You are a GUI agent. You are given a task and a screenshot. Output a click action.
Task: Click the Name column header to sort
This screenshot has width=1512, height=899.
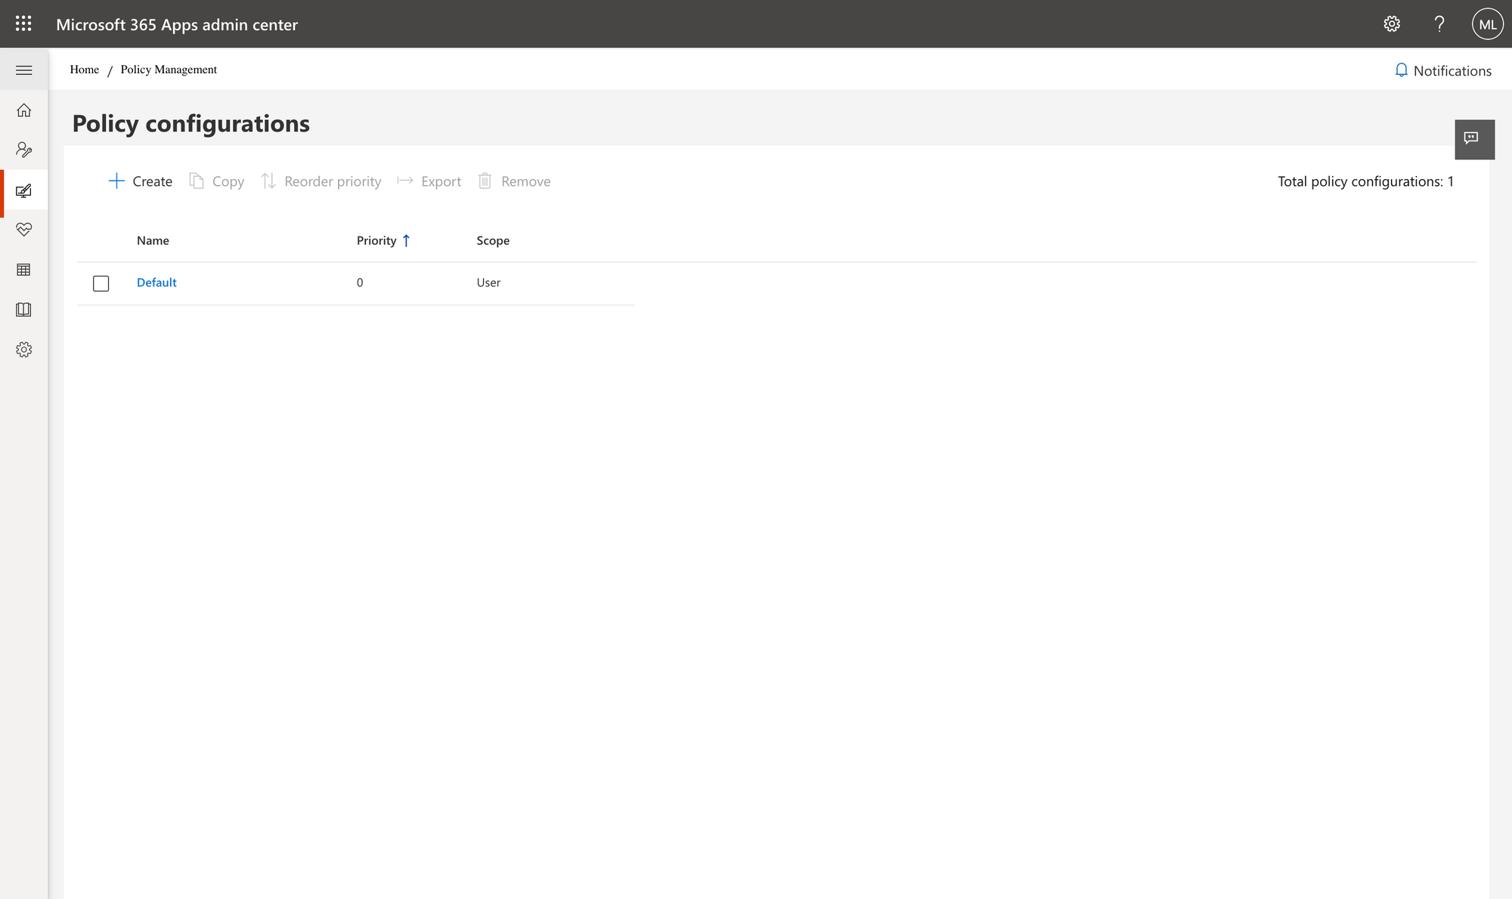153,239
